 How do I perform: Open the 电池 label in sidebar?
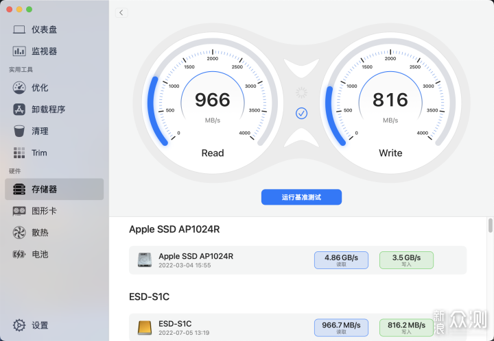[40, 254]
